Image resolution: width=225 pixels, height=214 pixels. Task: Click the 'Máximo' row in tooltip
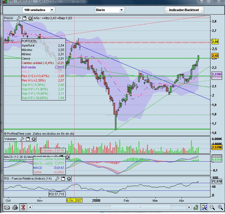click(x=43, y=50)
